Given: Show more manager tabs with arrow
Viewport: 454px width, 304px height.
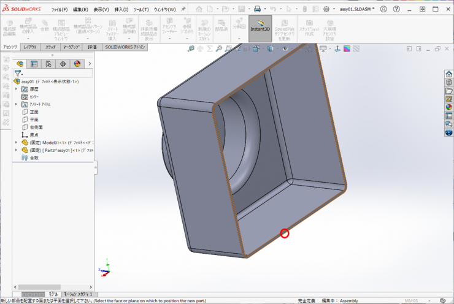Looking at the screenshot, I should point(90,64).
